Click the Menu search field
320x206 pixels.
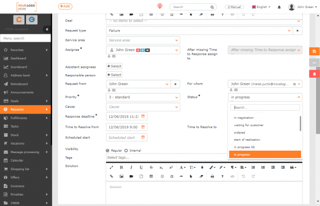click(x=25, y=38)
